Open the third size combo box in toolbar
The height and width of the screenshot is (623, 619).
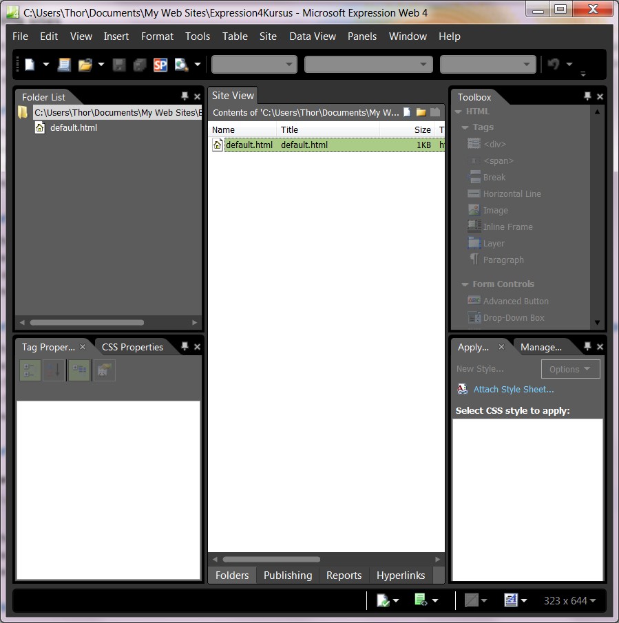(488, 64)
